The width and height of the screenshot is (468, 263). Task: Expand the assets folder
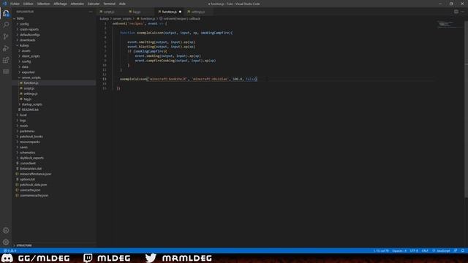click(26, 50)
